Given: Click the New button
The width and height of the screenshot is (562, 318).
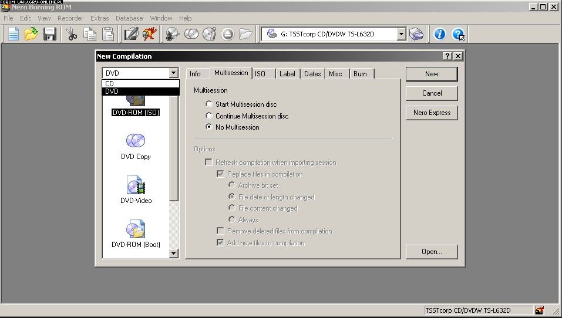Looking at the screenshot, I should [x=432, y=74].
